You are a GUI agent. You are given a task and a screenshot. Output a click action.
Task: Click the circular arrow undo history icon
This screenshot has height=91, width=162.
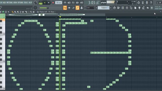[x=138, y=3]
